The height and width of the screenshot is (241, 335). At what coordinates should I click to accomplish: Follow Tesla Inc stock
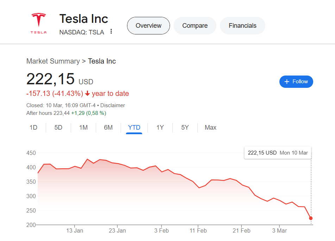pos(296,82)
